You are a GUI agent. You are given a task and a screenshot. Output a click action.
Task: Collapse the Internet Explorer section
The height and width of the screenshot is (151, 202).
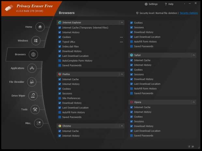tap(122, 23)
